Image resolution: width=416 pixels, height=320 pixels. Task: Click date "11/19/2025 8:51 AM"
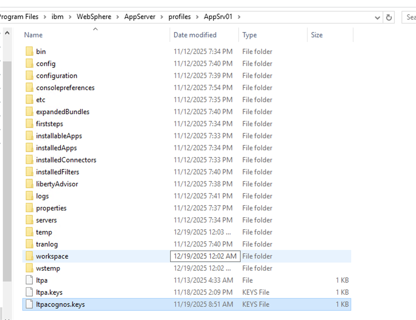tap(203, 304)
